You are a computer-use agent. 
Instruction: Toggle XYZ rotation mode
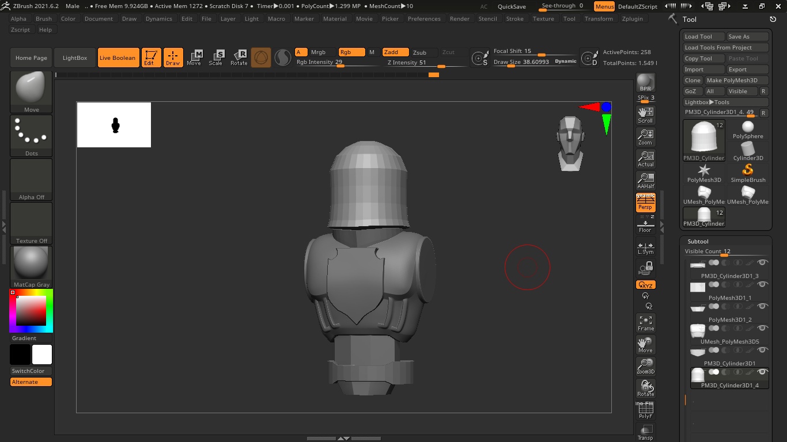point(645,285)
